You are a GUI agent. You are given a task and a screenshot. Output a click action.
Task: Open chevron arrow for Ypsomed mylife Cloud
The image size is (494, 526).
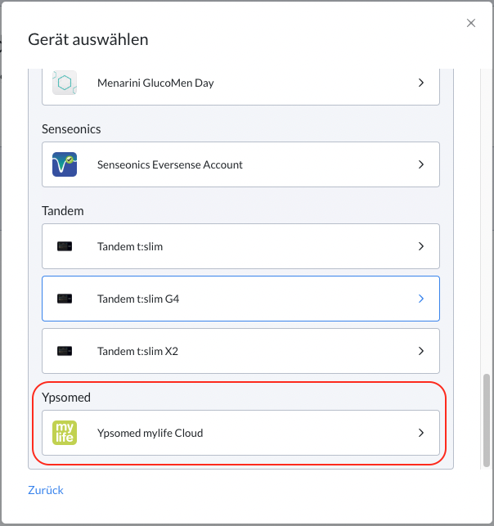(421, 433)
